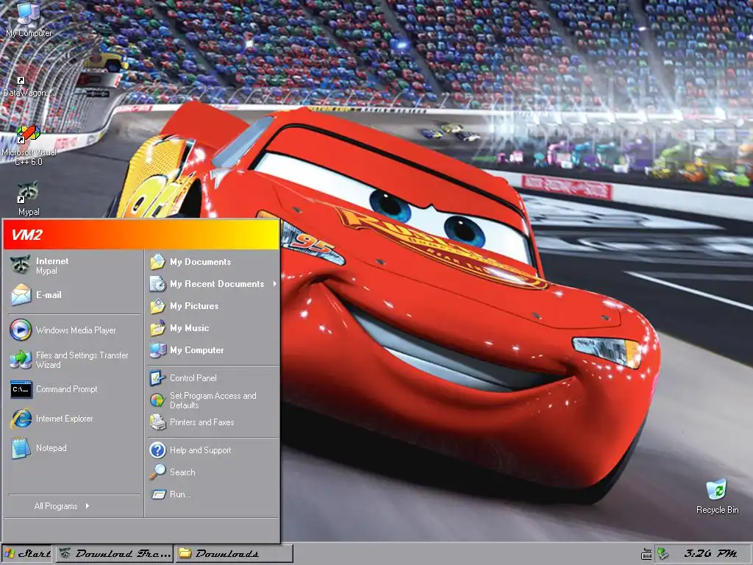
Task: Open the My Computer desktop icon
Action: [29, 19]
